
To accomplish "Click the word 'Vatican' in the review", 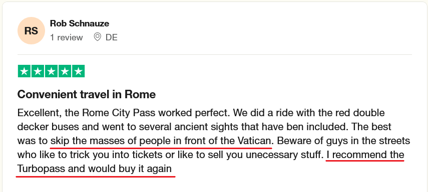I will click(254, 141).
